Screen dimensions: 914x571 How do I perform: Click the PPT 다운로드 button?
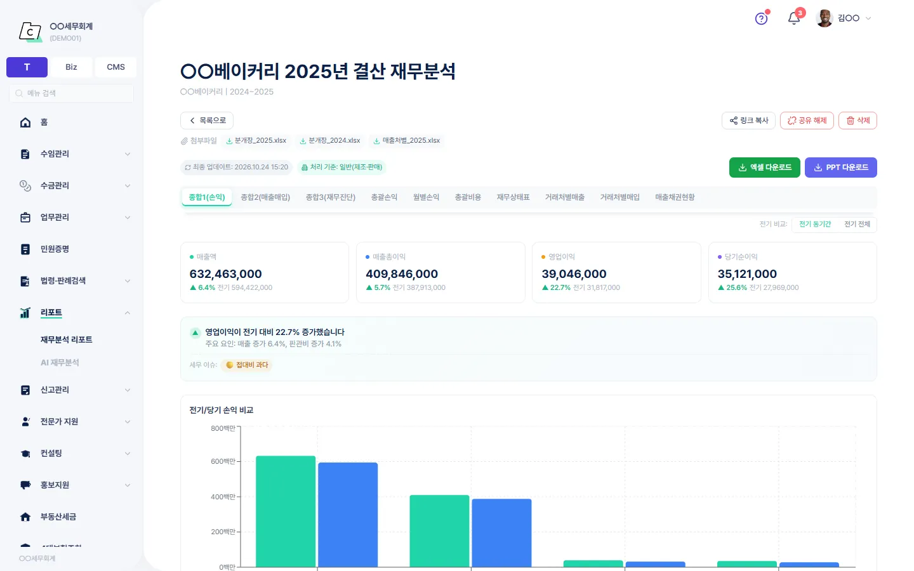click(841, 167)
